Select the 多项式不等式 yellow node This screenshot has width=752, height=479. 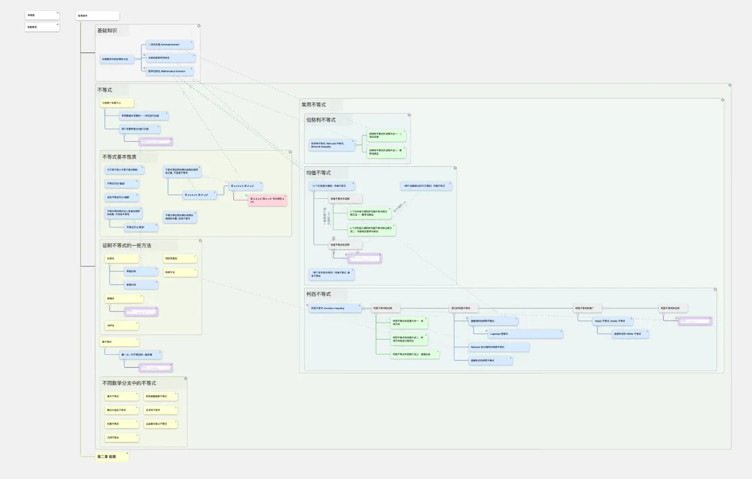click(161, 410)
